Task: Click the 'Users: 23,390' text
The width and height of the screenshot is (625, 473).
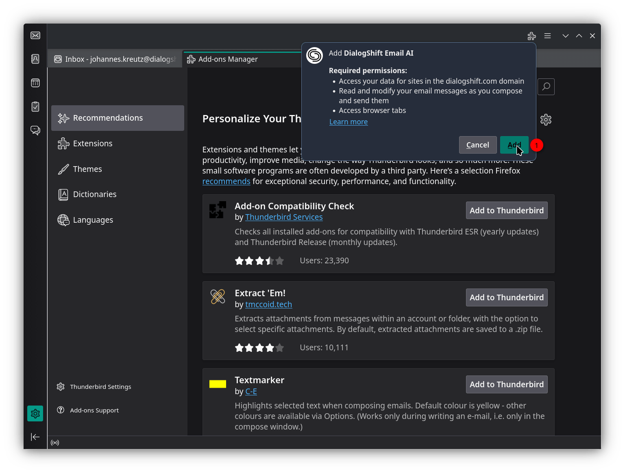Action: tap(324, 260)
